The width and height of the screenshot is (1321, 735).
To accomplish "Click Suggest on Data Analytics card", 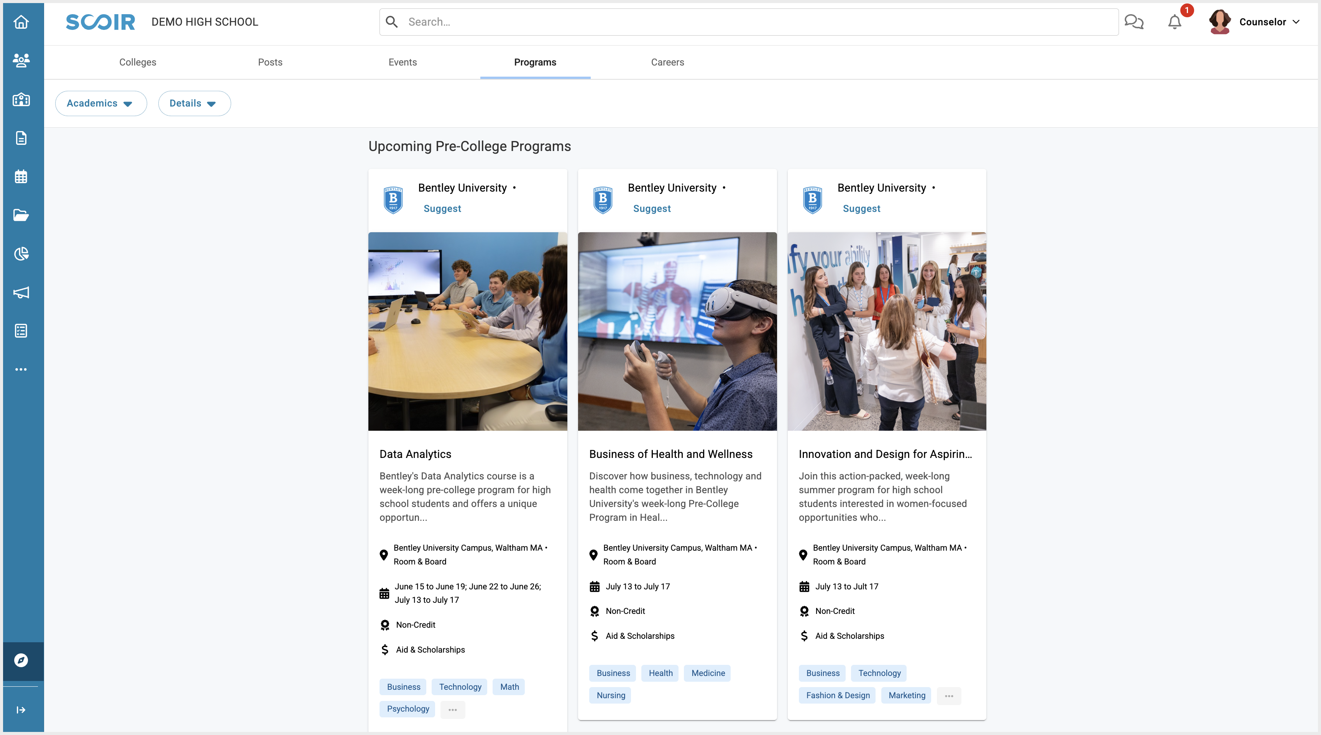I will [x=442, y=208].
